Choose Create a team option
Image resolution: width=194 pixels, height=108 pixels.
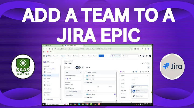140,96
